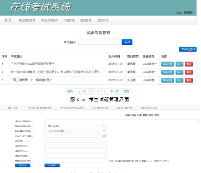Open 试卷管理 on the 添加试题信息 page navbar
The width and height of the screenshot is (201, 173).
click(100, 108)
